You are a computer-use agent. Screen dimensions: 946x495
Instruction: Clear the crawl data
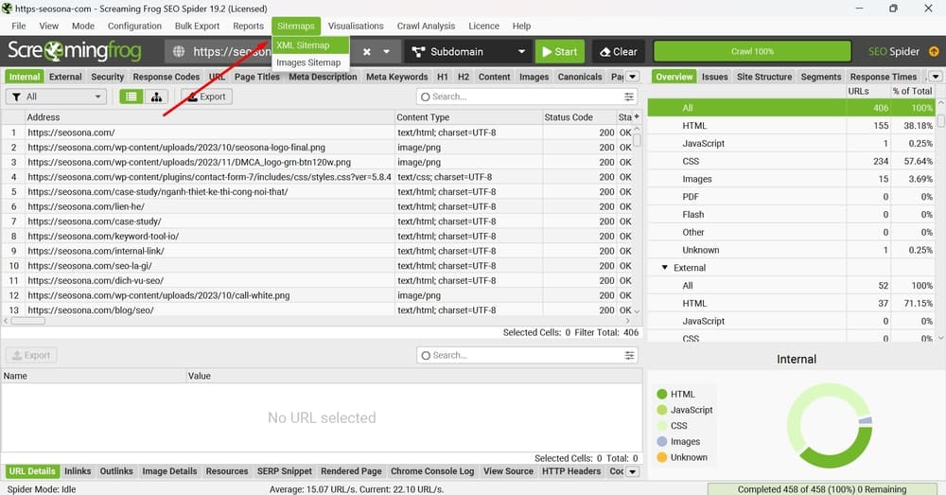(x=619, y=52)
